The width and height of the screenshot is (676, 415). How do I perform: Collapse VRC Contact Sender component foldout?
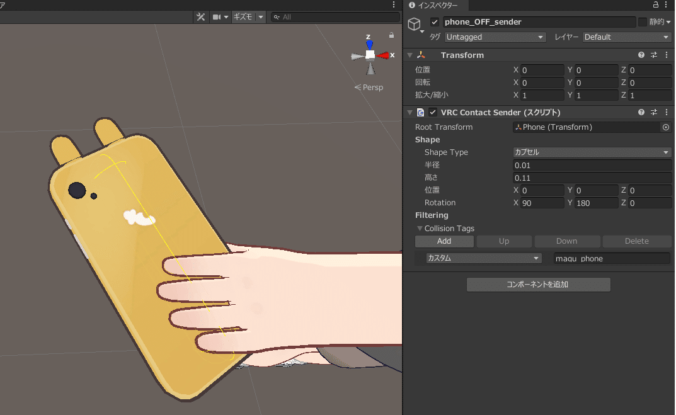pyautogui.click(x=410, y=113)
